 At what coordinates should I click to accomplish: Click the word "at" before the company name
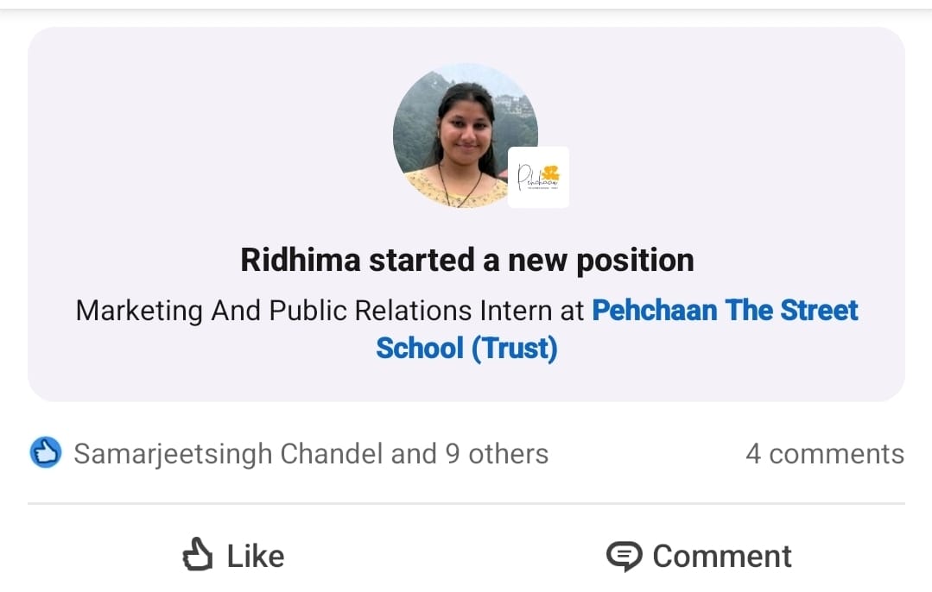point(572,311)
